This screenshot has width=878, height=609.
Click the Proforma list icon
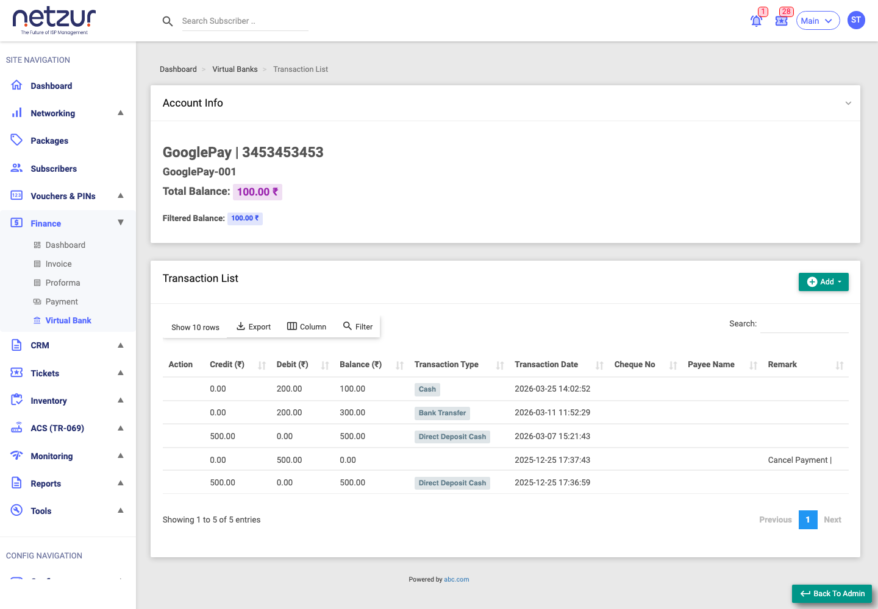tap(37, 283)
